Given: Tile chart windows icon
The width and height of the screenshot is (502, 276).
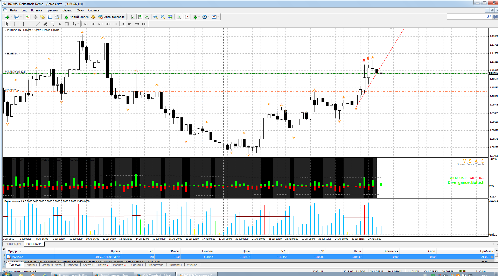Looking at the screenshot, I should 170,17.
